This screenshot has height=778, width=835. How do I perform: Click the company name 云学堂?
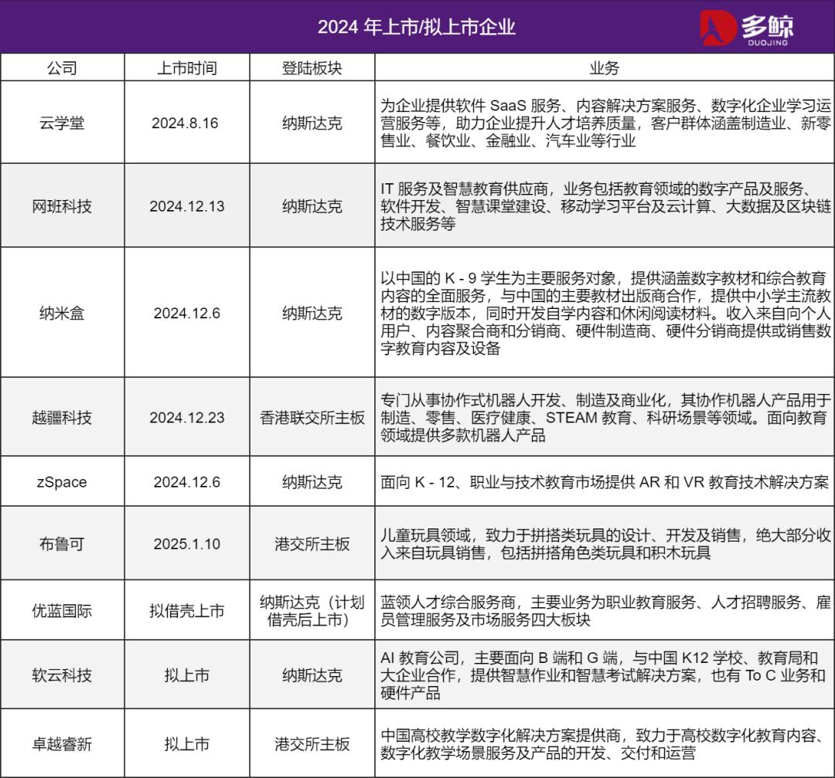[x=63, y=123]
